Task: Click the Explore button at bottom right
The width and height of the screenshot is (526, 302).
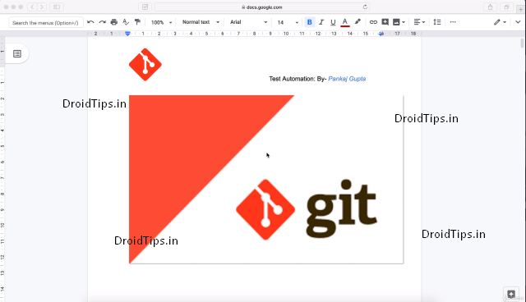Action: click(x=511, y=294)
